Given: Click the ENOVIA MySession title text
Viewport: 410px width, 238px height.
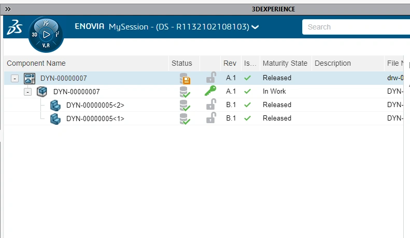Looking at the screenshot, I should click(x=162, y=26).
